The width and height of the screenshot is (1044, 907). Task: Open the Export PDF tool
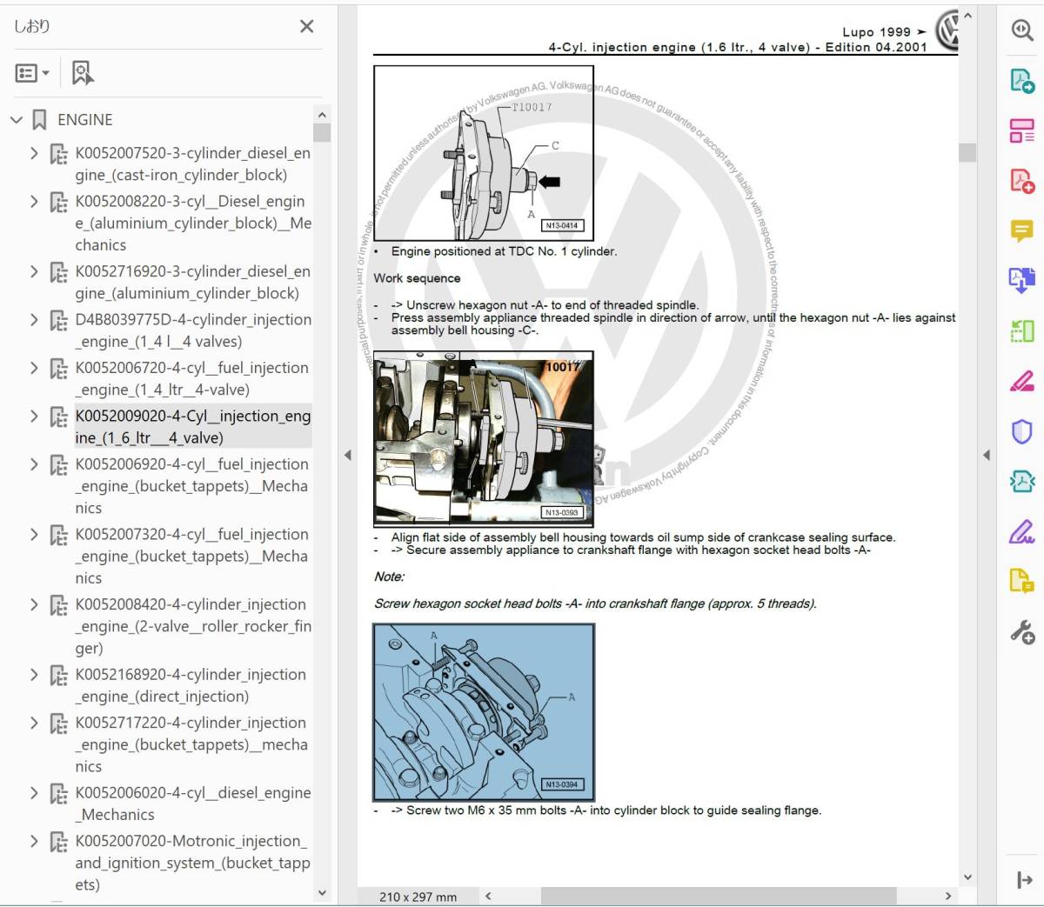[1022, 81]
